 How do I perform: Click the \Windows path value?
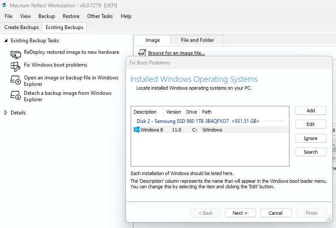(212, 130)
